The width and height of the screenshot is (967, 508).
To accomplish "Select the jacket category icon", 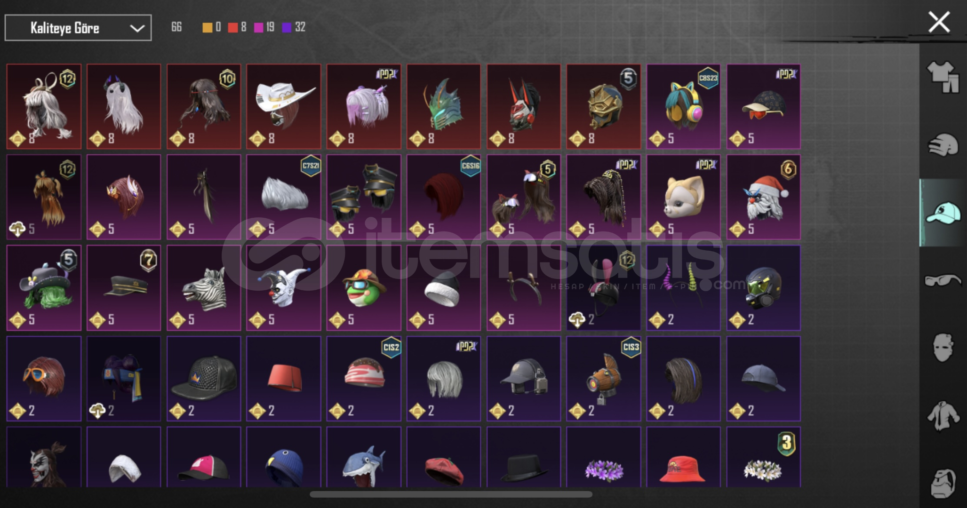I will pos(943,416).
